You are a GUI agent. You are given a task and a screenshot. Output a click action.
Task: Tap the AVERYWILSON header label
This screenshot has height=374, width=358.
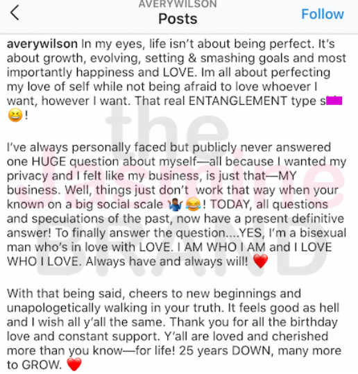pos(178,4)
